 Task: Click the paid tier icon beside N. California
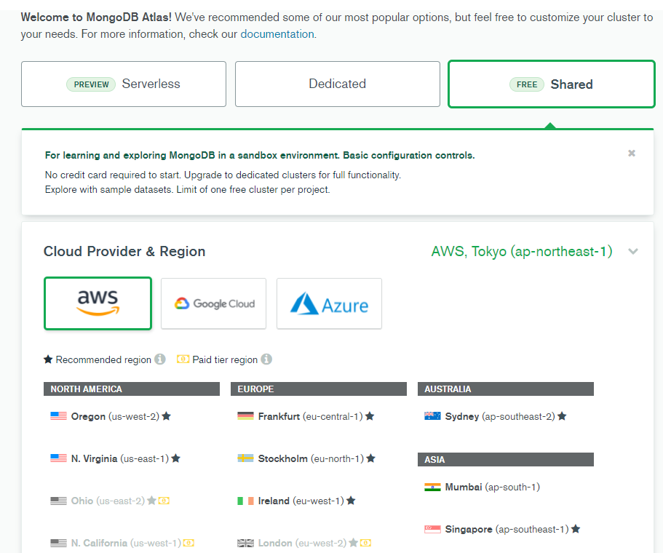coord(189,543)
